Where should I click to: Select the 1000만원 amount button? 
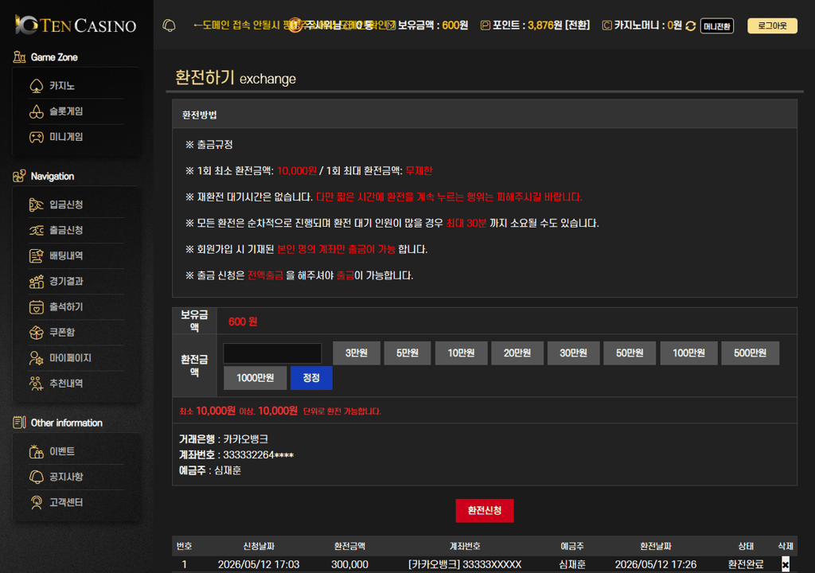tap(255, 378)
